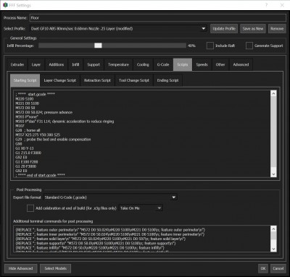Open the Temperature tab

click(118, 64)
